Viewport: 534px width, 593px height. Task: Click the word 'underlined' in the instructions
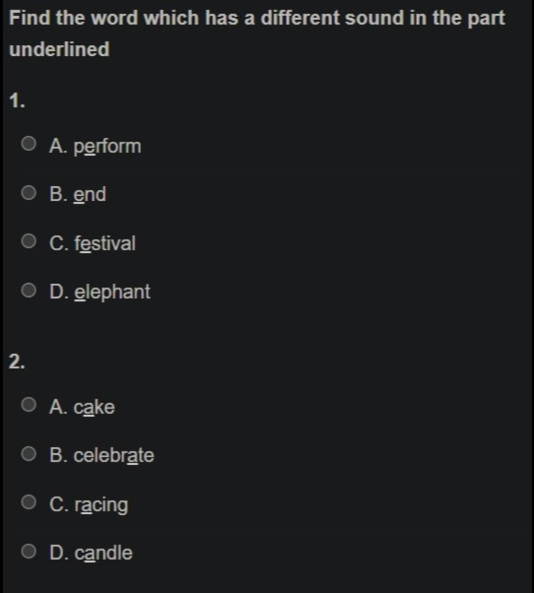click(59, 50)
